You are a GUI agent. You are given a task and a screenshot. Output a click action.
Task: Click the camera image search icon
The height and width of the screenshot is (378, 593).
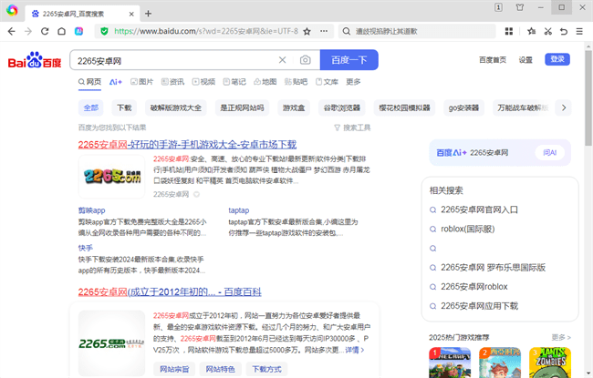coord(305,60)
